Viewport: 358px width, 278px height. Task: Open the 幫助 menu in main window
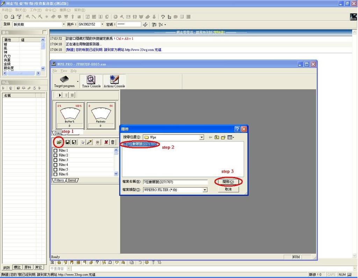(80, 10)
